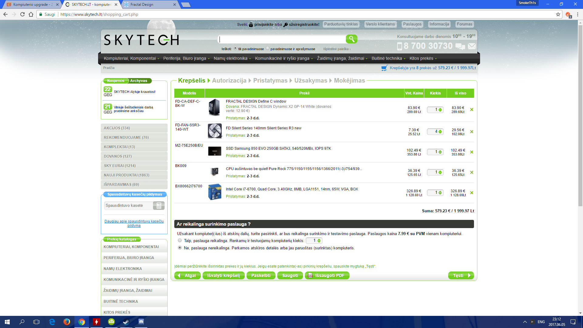Adjust quantity stepper for Samsung SSD

(440, 152)
